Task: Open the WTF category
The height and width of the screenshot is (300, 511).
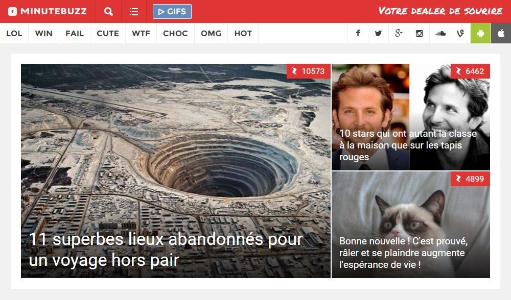Action: [141, 33]
